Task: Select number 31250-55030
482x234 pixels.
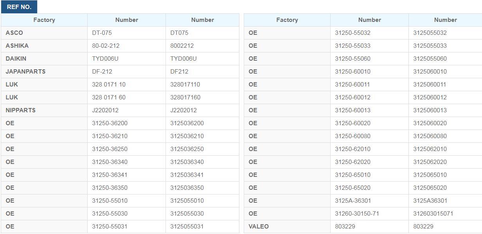Action: (x=110, y=214)
